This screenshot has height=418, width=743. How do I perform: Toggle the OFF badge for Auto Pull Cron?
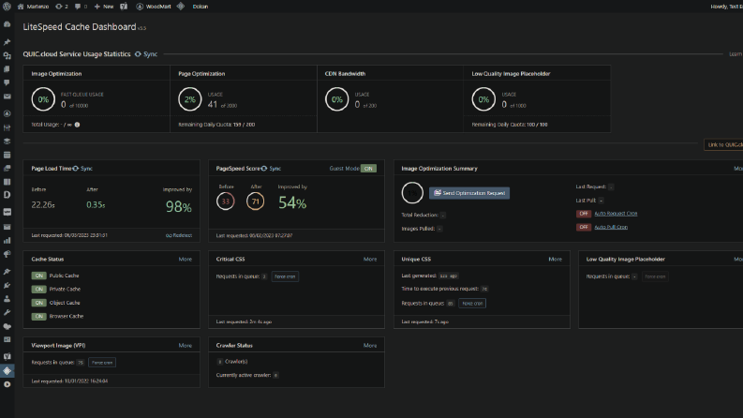pos(584,227)
